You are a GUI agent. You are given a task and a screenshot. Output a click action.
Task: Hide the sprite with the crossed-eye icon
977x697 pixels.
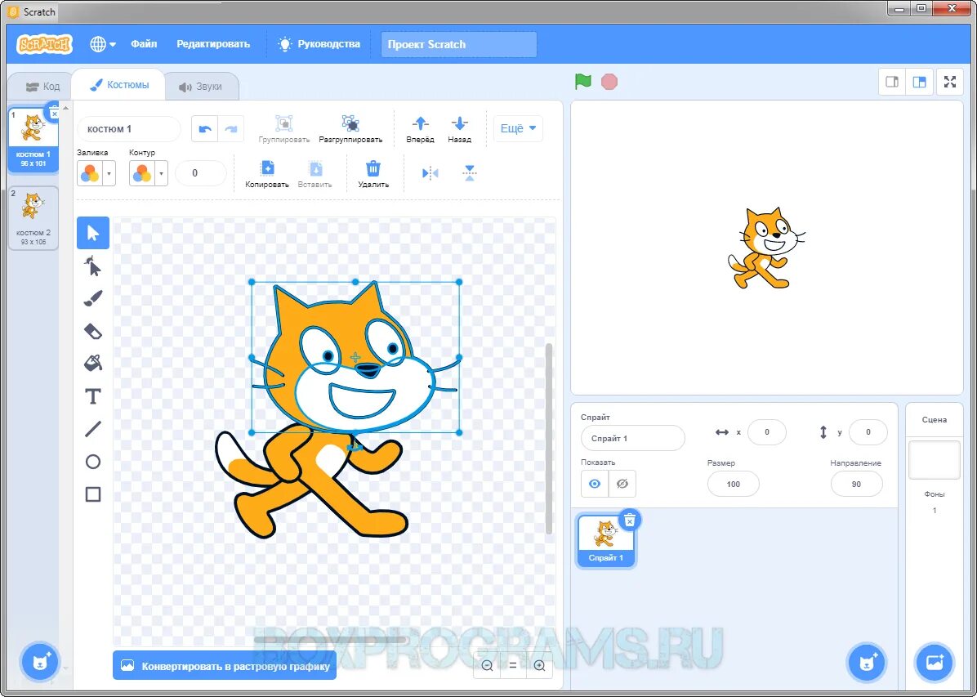click(622, 484)
